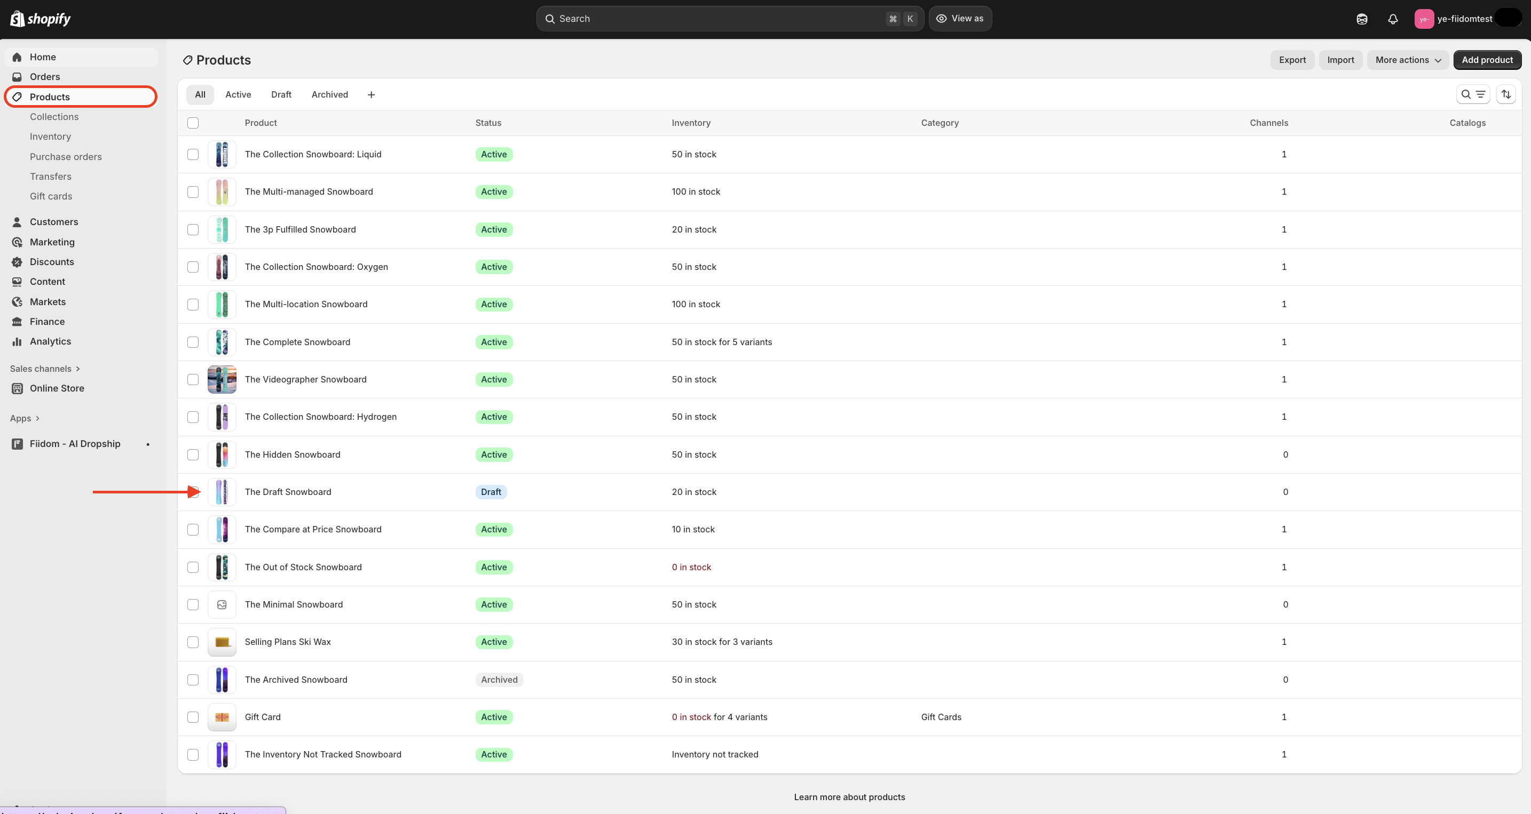Click the plus icon to add view
Viewport: 1531px width, 814px height.
coord(371,95)
